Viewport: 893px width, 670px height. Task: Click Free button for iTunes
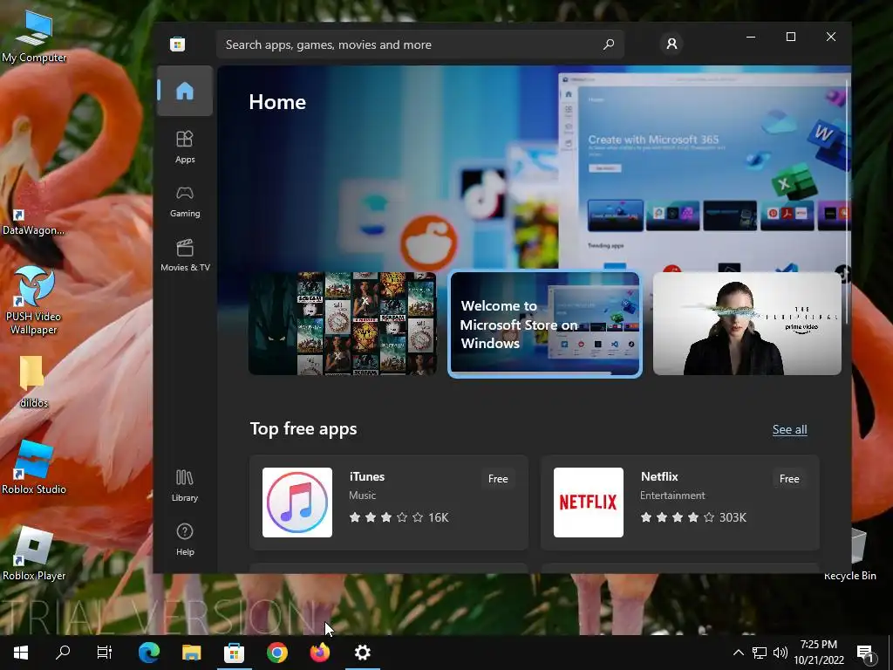tap(498, 479)
